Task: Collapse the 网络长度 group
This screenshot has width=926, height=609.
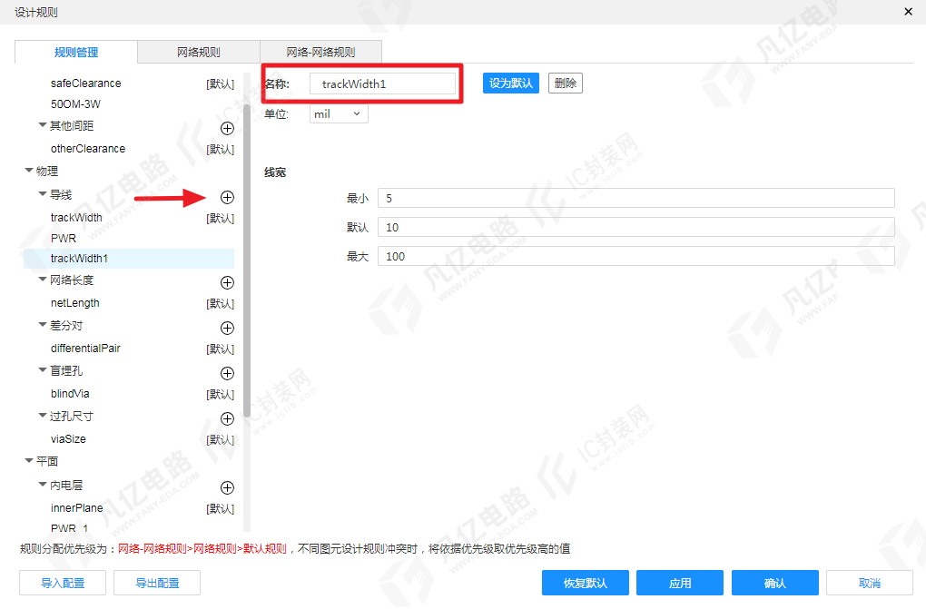Action: tap(43, 280)
